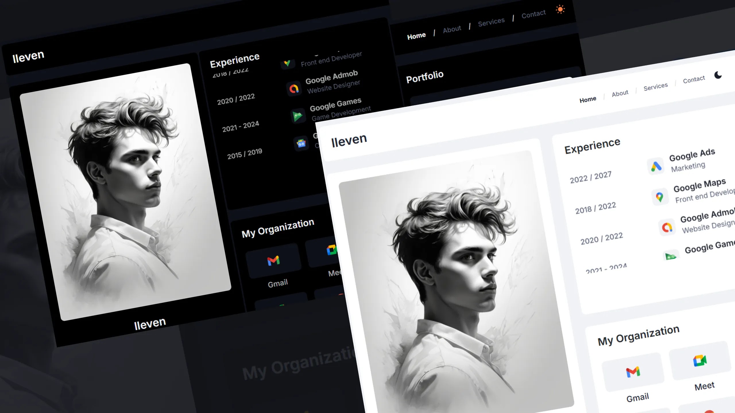Viewport: 735px width, 413px height.
Task: Click the Google Admob icon in the dark page
Action: [x=294, y=89]
